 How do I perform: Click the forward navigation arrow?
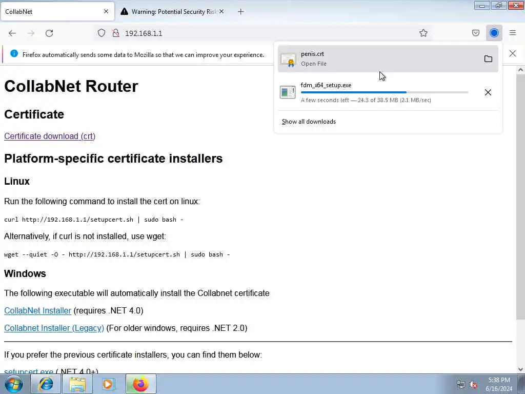click(x=31, y=33)
